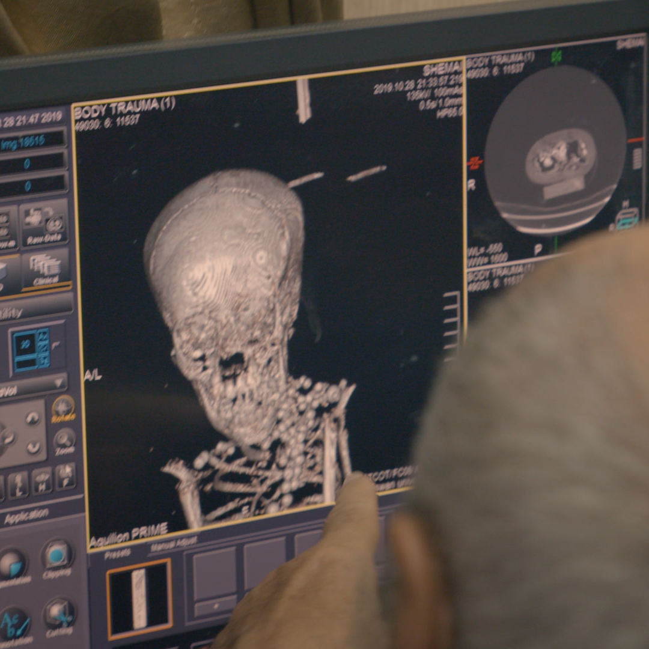The height and width of the screenshot is (649, 649).
Task: Open the Cutting application tool
Action: pyautogui.click(x=59, y=613)
